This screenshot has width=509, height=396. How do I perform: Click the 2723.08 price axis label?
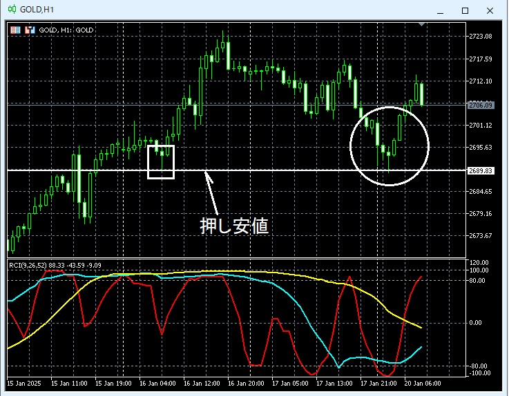tap(481, 37)
